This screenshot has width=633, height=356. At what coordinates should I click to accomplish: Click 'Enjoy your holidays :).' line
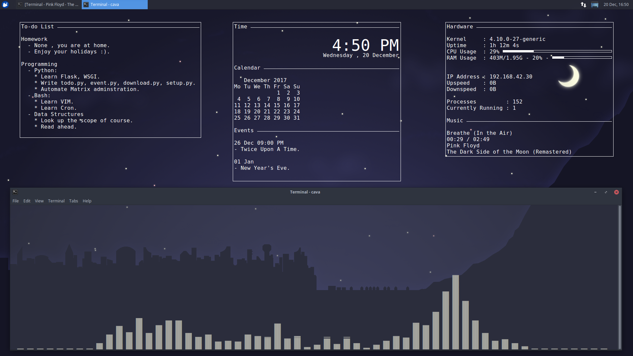pos(72,52)
